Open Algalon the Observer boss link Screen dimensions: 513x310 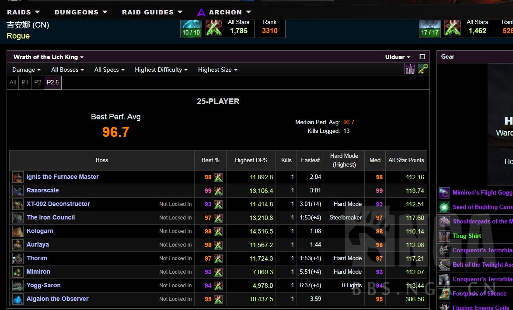58,299
